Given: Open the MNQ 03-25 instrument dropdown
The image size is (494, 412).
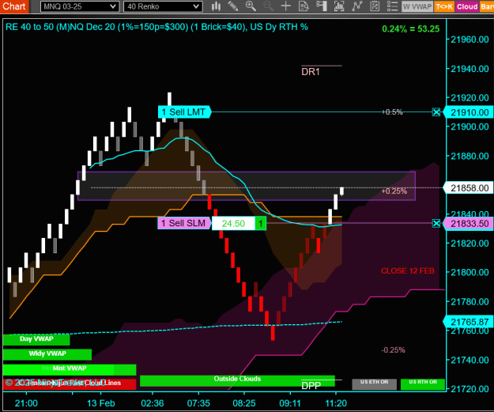Looking at the screenshot, I should tap(80, 6).
